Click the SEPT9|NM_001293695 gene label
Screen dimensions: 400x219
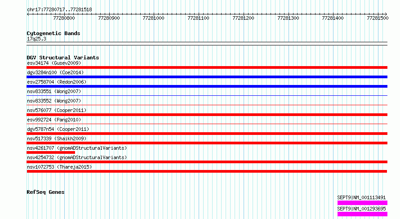tap(361, 209)
